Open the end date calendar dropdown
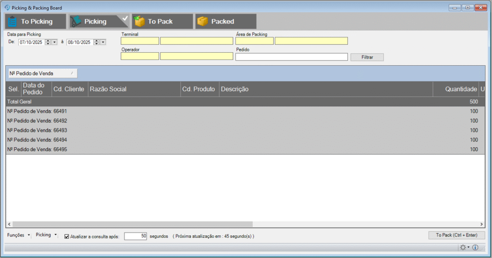Image resolution: width=492 pixels, height=258 pixels. coord(103,42)
